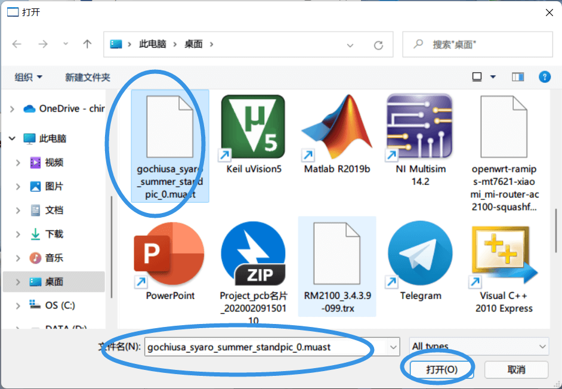Viewport: 562px width, 389px height.
Task: Open the 图片 folder in sidebar
Action: [x=46, y=186]
